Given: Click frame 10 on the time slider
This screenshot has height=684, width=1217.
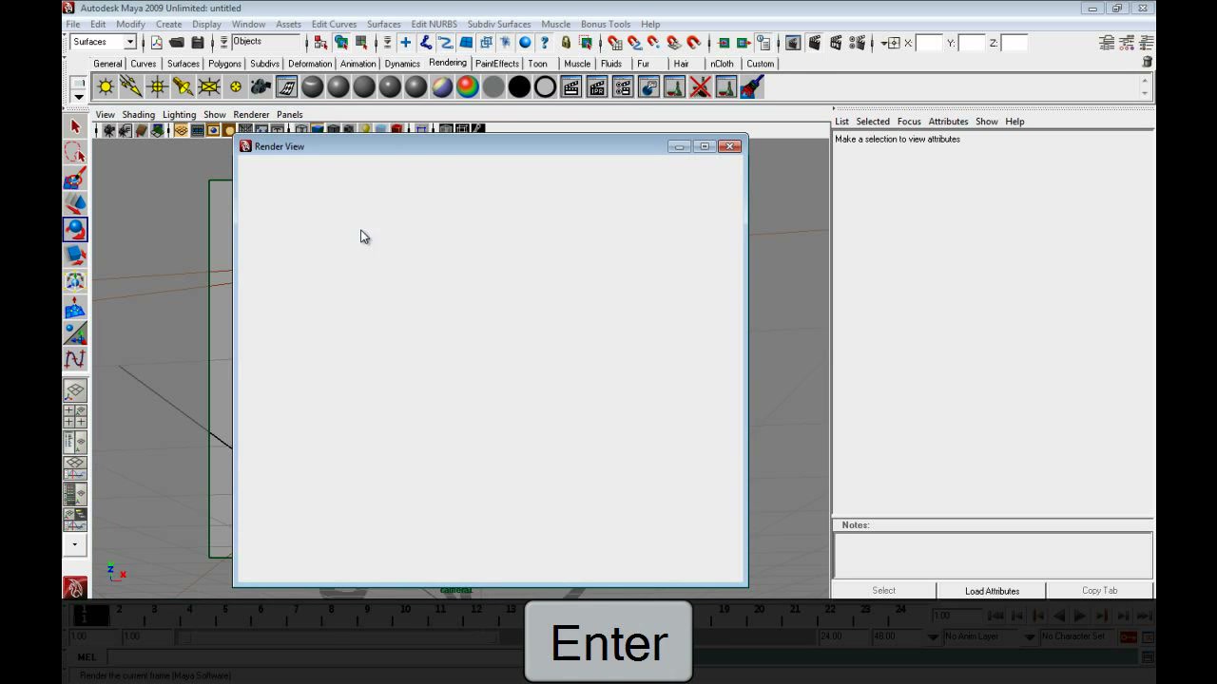Looking at the screenshot, I should 405,611.
